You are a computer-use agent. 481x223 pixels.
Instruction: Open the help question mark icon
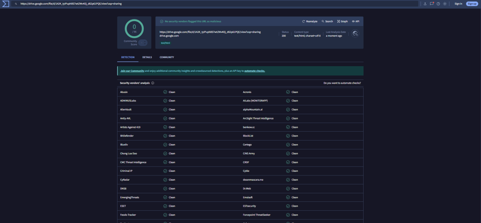tap(438, 4)
